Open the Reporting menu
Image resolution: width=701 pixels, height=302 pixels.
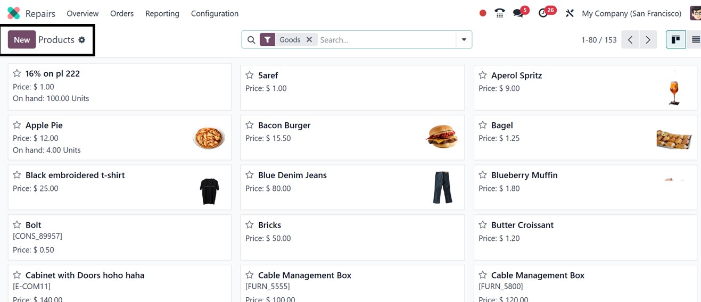[162, 13]
